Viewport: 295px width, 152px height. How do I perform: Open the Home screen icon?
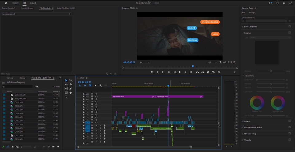tap(6, 3)
